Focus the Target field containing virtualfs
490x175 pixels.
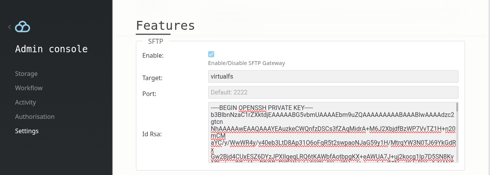point(333,76)
